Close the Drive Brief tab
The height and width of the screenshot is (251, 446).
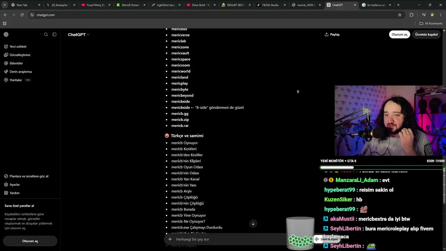(214, 5)
